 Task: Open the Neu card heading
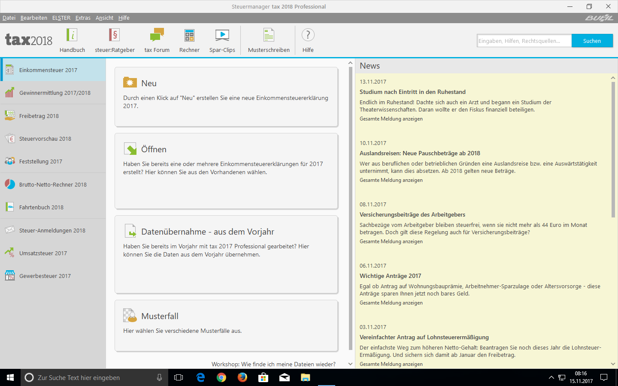click(149, 83)
